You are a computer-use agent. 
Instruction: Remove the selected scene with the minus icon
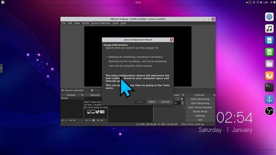pyautogui.click(x=66, y=121)
